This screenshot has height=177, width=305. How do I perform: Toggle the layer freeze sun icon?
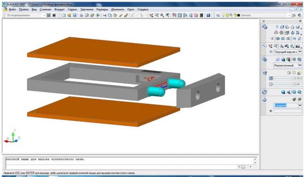tap(227, 15)
